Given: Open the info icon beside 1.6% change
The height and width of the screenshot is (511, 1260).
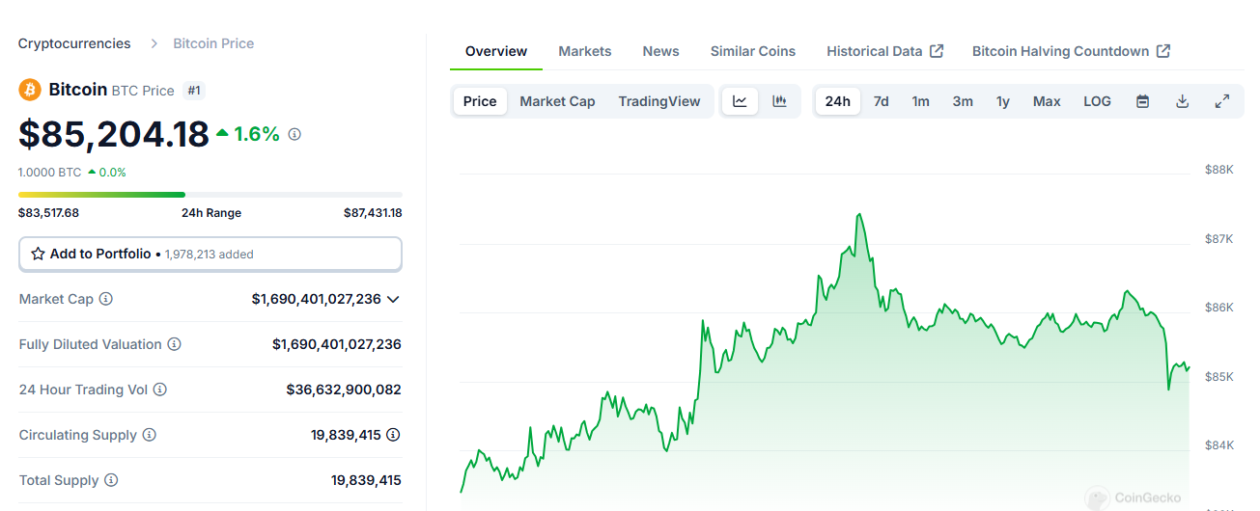Looking at the screenshot, I should click(294, 134).
